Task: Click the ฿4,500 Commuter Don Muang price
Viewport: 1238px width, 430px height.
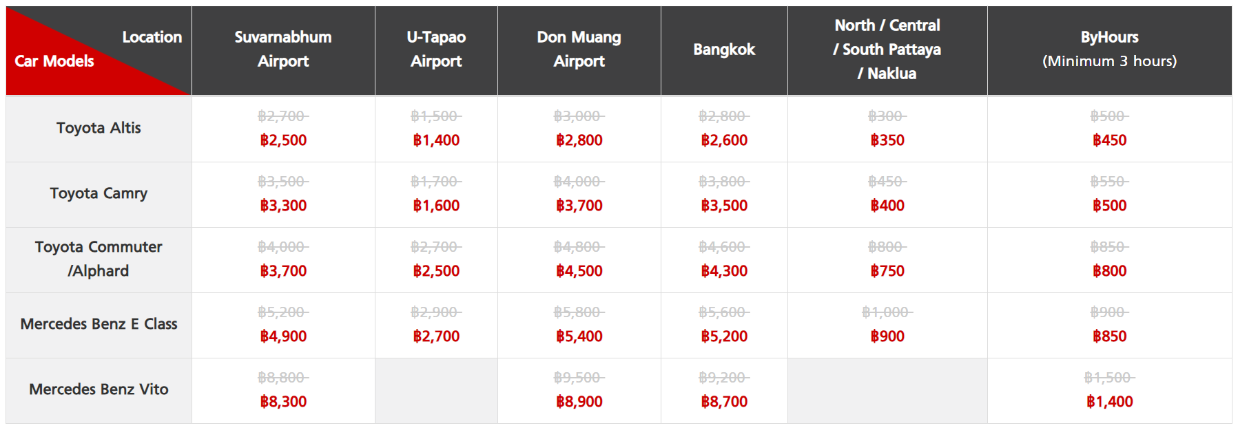Action: (579, 271)
